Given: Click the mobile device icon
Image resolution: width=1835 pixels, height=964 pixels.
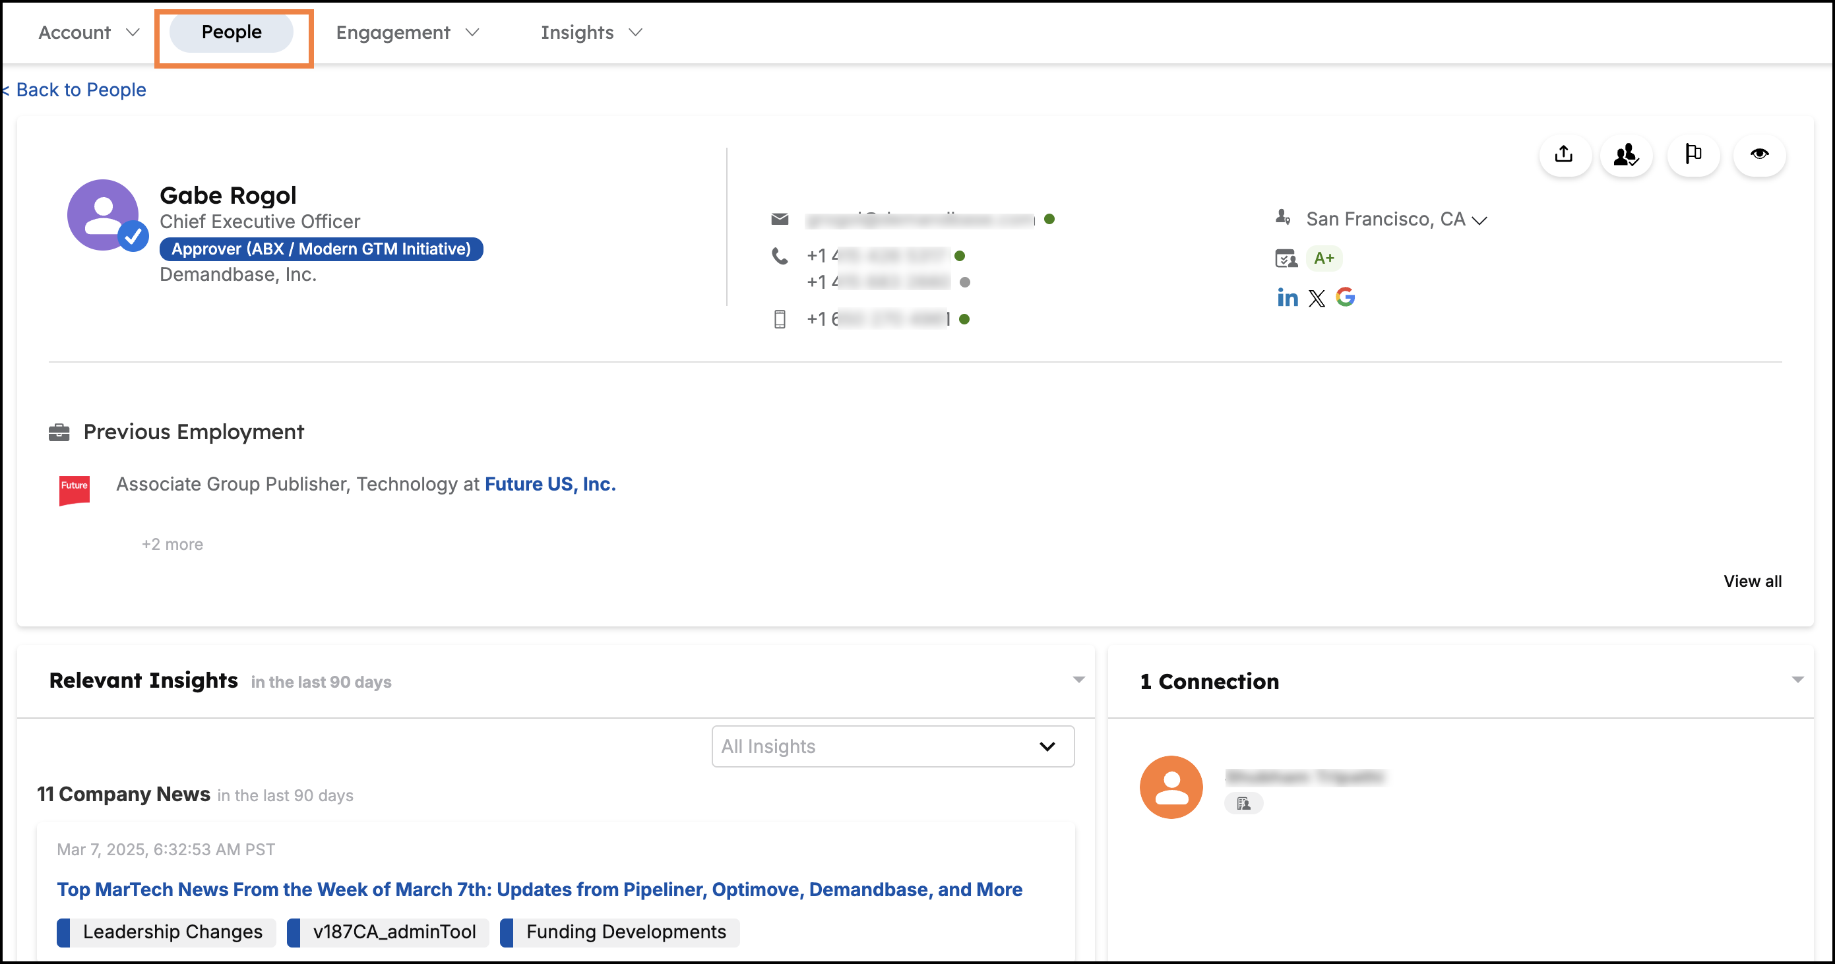Looking at the screenshot, I should pyautogui.click(x=779, y=319).
